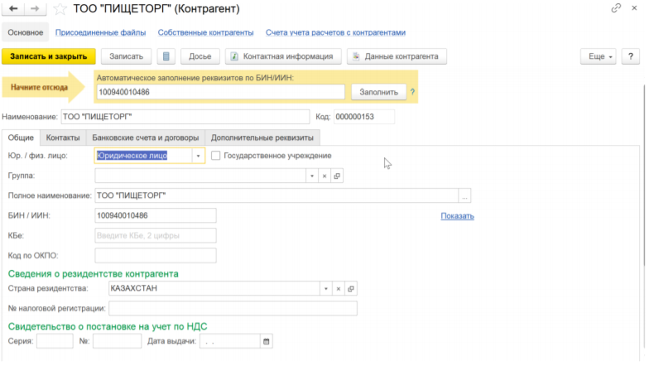Screen dimensions: 649x371
Task: Expand the Страна резидентства dropdown
Action: (326, 288)
